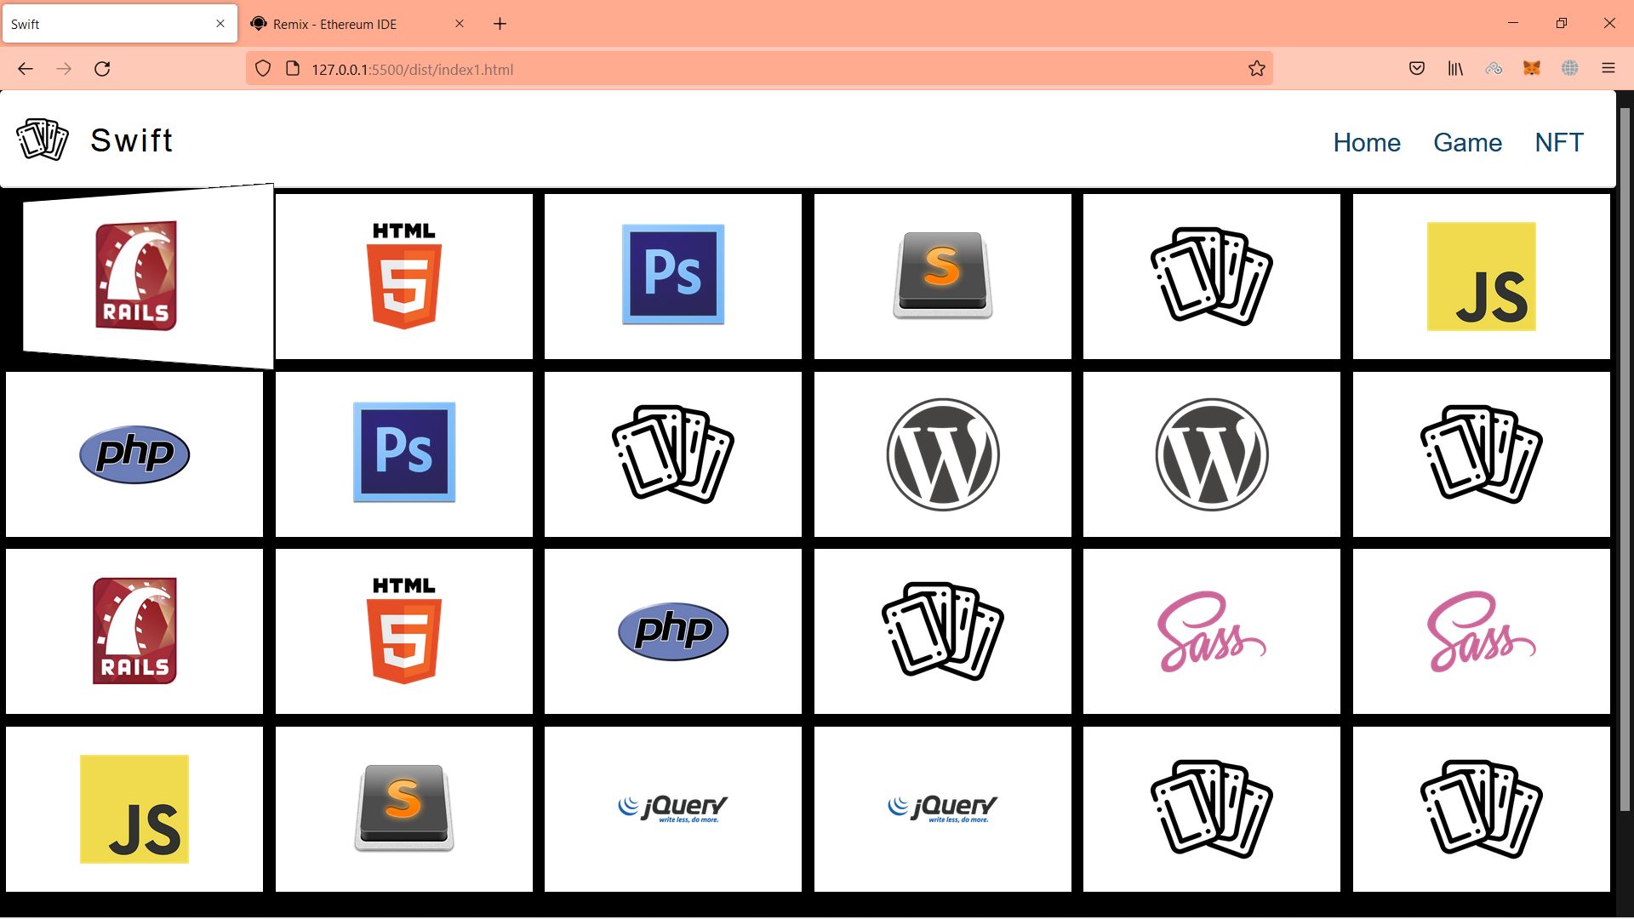This screenshot has width=1634, height=919.
Task: Go back with browser back arrow
Action: click(x=26, y=69)
